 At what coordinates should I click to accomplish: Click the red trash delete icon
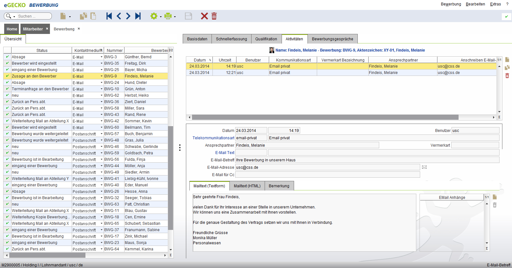point(214,16)
